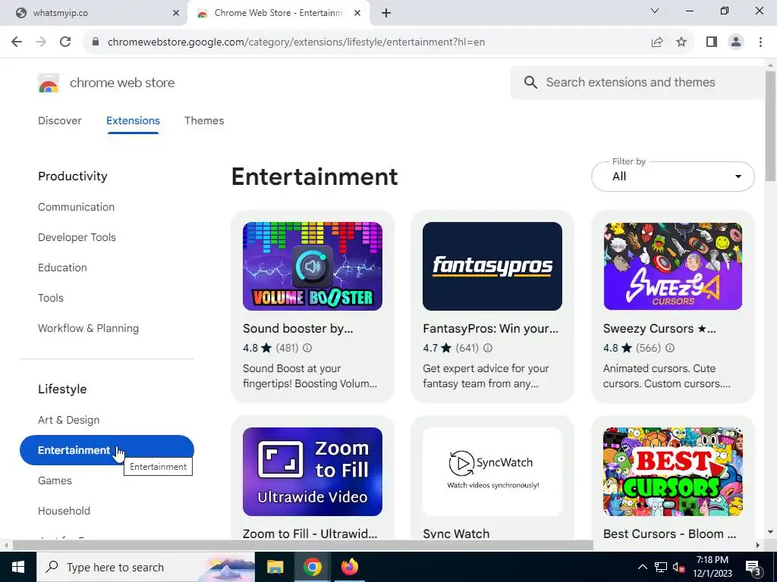
Task: Open the browser side panel icon
Action: coord(712,42)
